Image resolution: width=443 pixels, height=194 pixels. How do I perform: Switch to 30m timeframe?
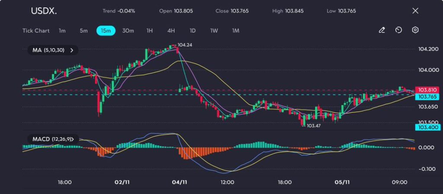click(128, 31)
